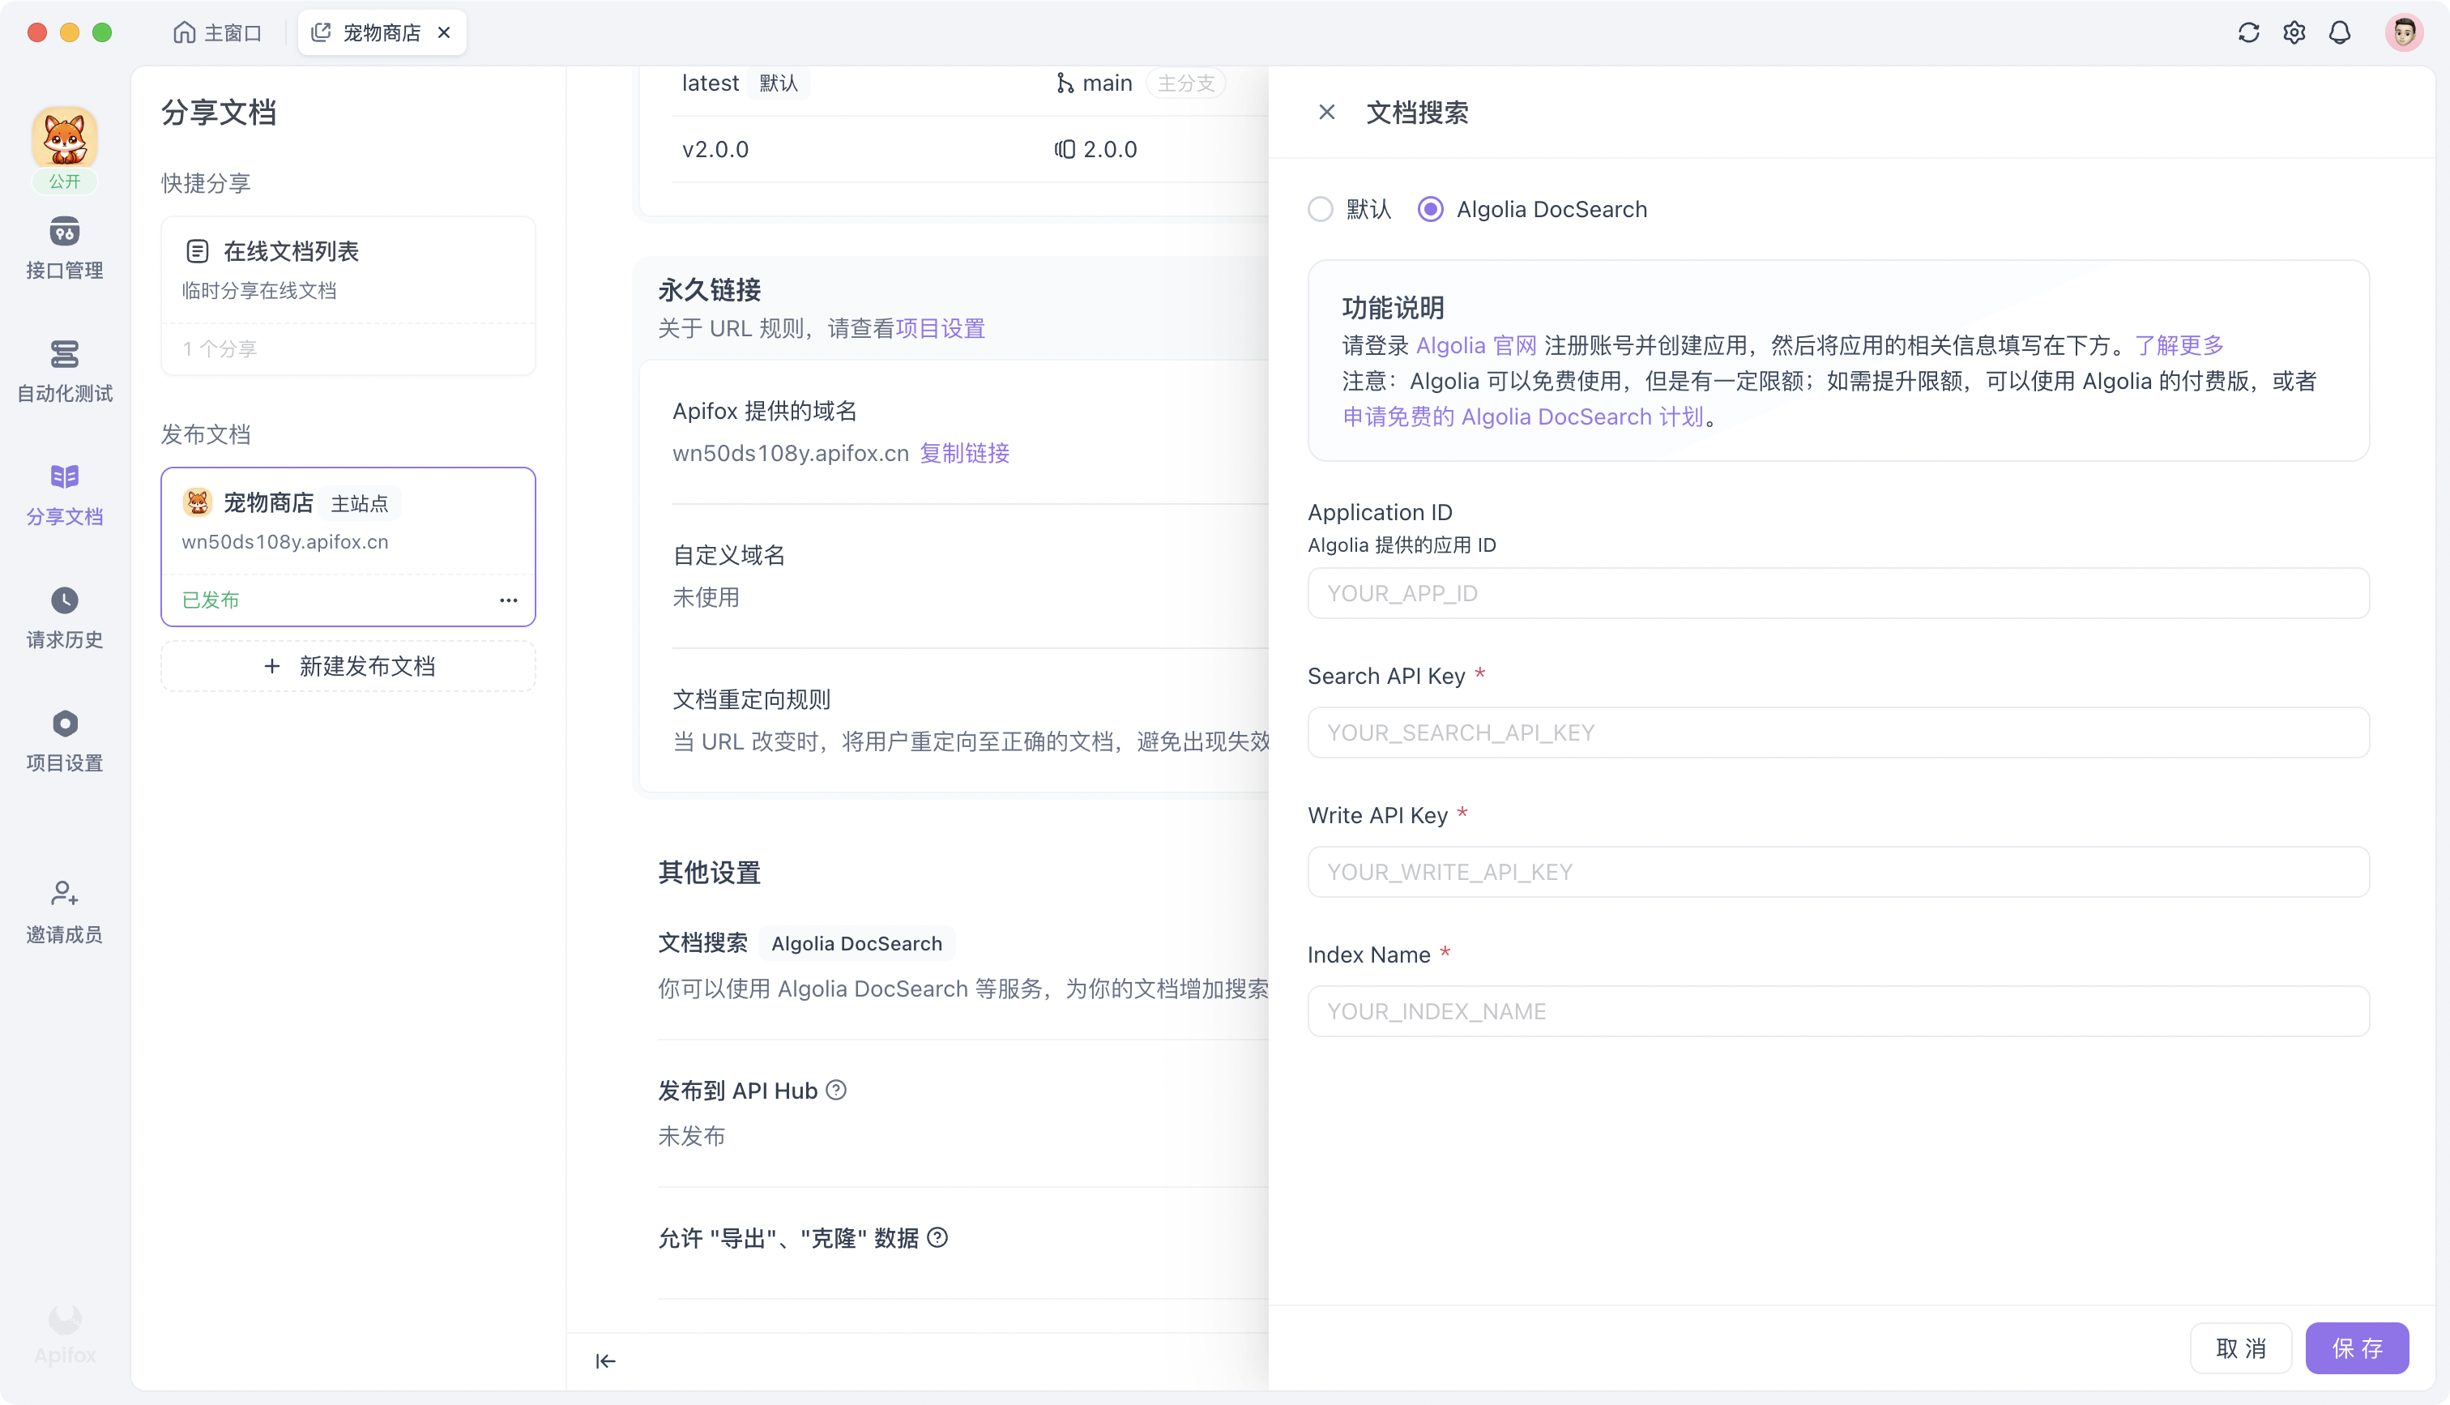Open 项目设置 via the sidebar icon
The height and width of the screenshot is (1405, 2450).
[64, 740]
